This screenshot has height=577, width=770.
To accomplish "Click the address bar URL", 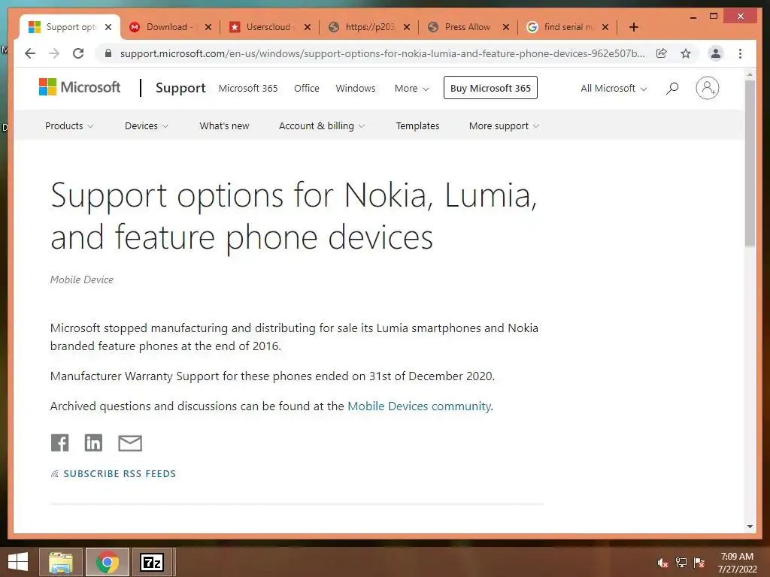I will tap(382, 53).
